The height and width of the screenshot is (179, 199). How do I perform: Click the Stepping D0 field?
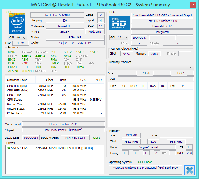[65, 20]
